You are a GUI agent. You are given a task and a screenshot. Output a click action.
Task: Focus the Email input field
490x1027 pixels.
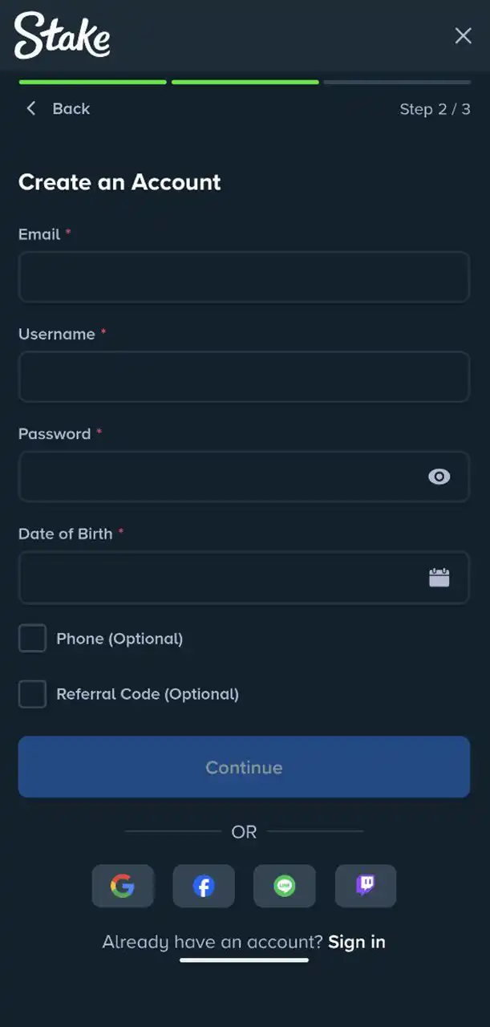click(244, 277)
